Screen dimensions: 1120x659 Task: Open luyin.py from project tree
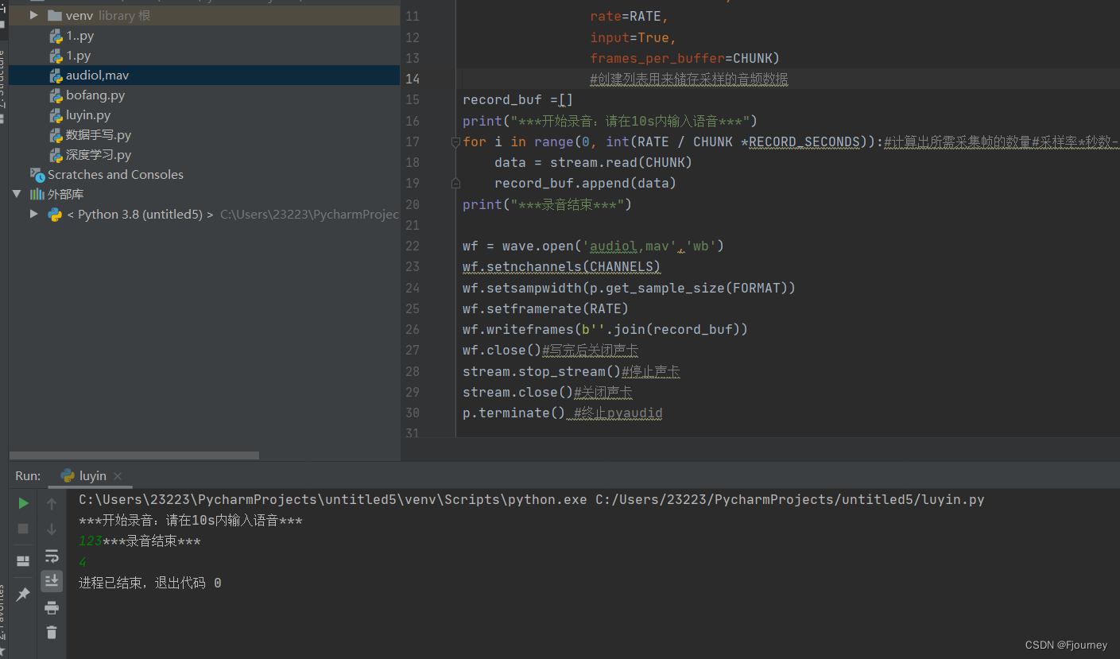[x=88, y=115]
